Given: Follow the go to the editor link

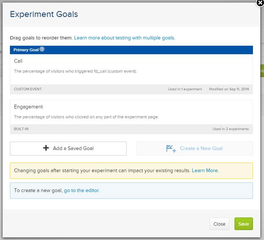Looking at the screenshot, I should 82,191.
